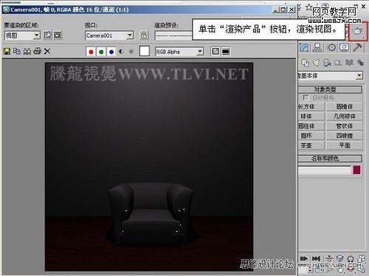The height and width of the screenshot is (276, 369).
Task: Open the 标准基本体 primitives dropdown
Action: tap(331, 75)
